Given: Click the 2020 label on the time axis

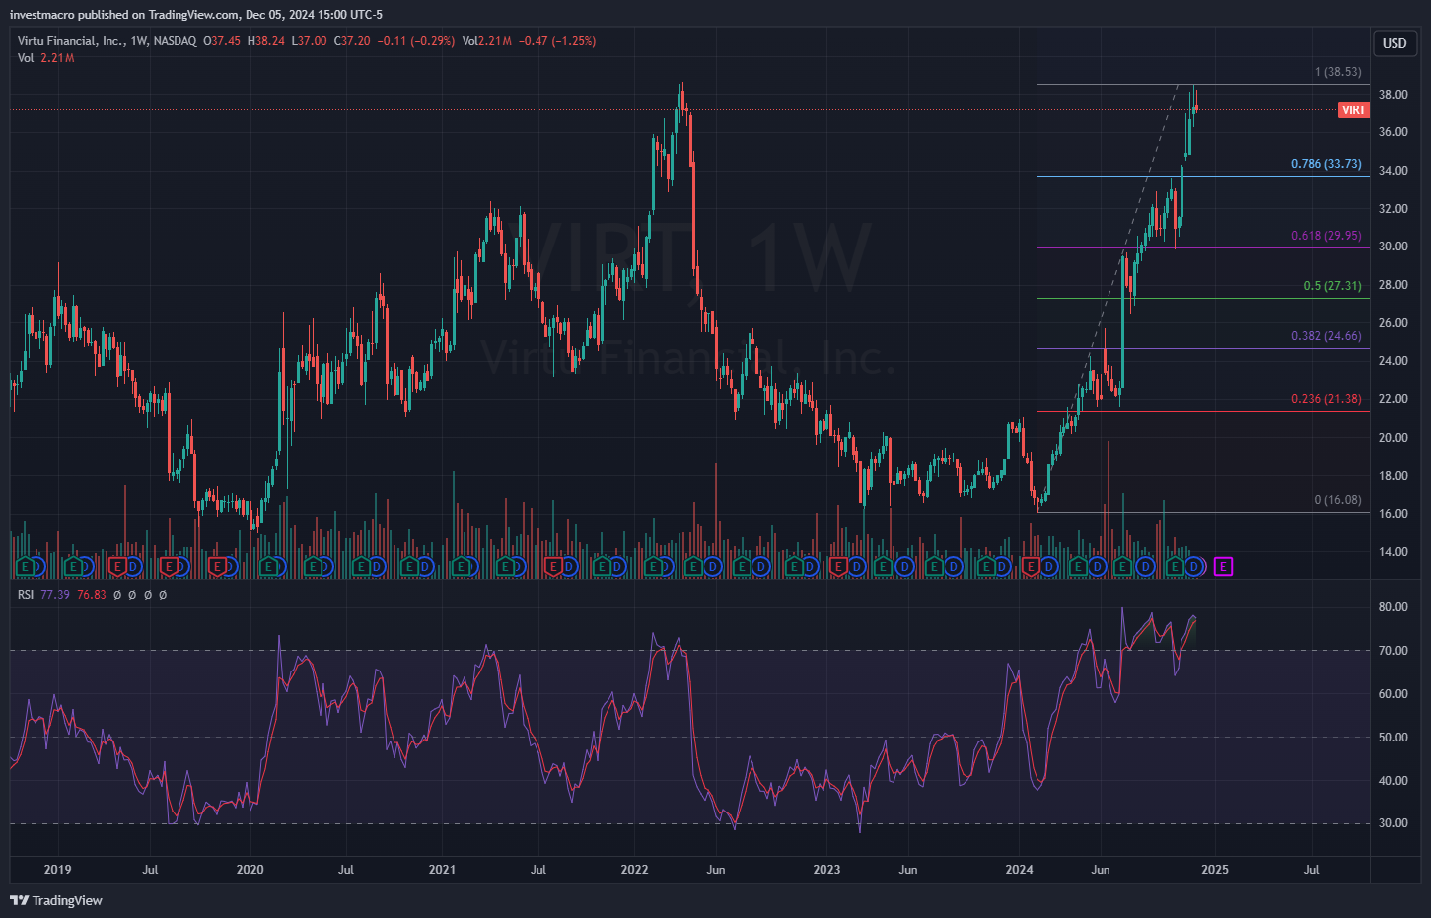Looking at the screenshot, I should (250, 870).
